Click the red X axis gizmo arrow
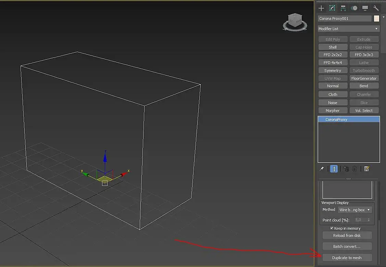Image resolution: width=386 pixels, height=267 pixels. (x=124, y=174)
